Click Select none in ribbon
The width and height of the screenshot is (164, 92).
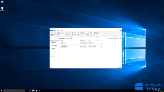click(x=96, y=33)
